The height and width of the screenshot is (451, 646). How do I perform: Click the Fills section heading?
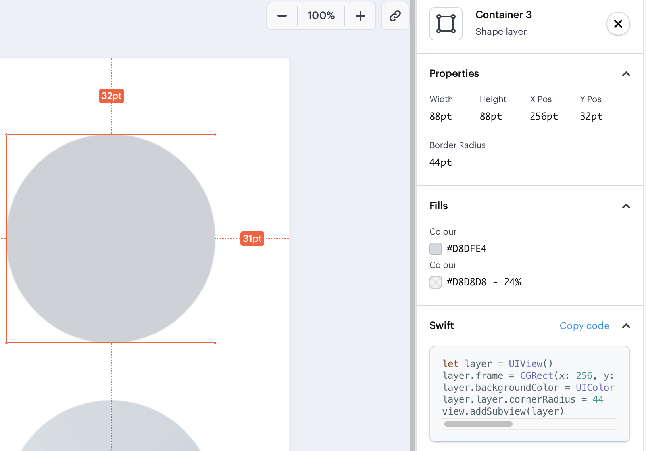(x=438, y=206)
